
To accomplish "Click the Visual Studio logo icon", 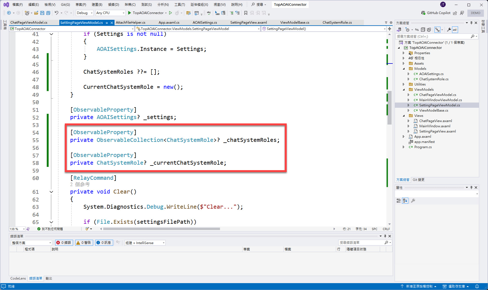I will pos(6,4).
